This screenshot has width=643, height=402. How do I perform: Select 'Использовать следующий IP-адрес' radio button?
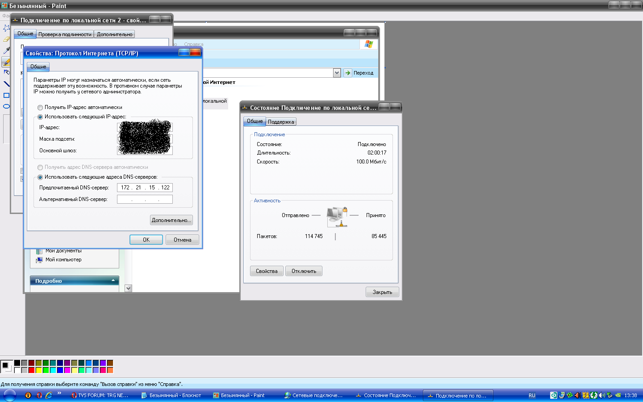[x=40, y=117]
